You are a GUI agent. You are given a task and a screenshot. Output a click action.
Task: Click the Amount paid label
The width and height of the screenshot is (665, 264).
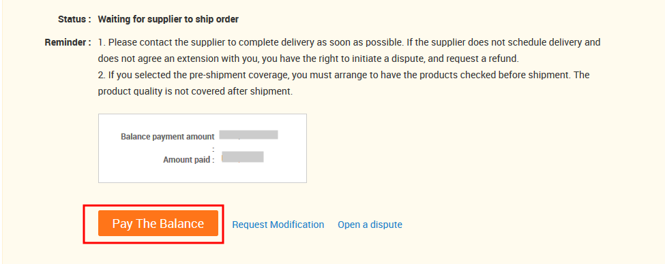[x=189, y=160]
